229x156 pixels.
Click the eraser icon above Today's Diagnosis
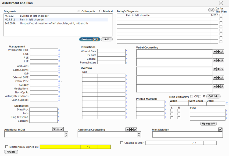pos(211,10)
